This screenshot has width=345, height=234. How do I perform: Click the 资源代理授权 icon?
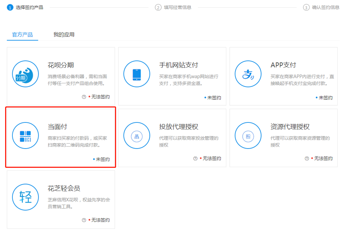248,136
